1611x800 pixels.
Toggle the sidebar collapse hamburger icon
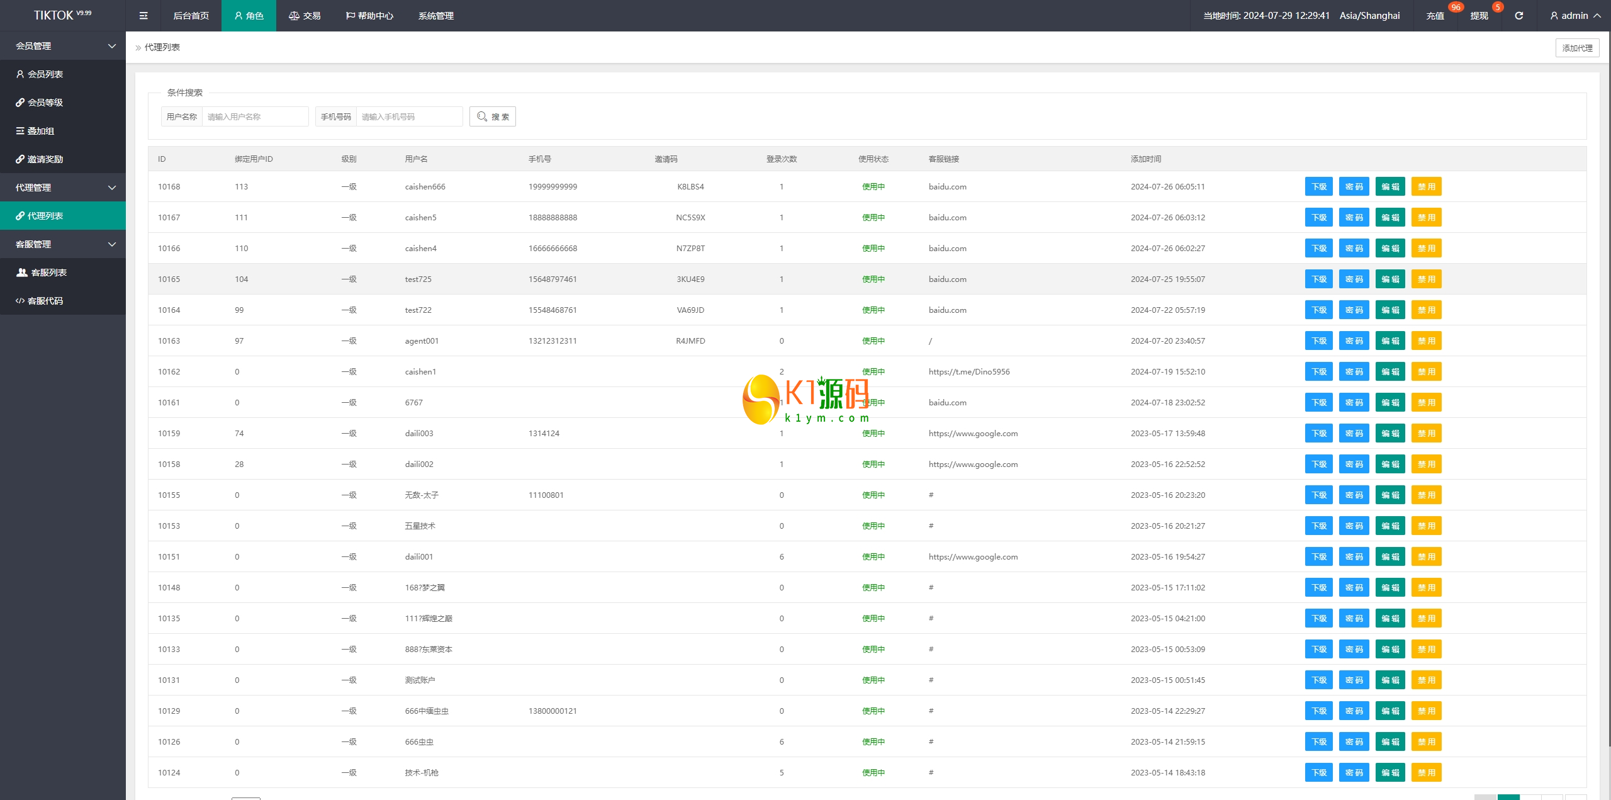click(143, 16)
